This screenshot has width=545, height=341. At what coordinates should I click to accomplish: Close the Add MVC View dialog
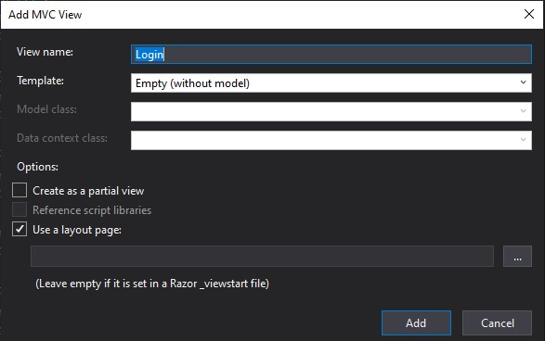tap(529, 14)
